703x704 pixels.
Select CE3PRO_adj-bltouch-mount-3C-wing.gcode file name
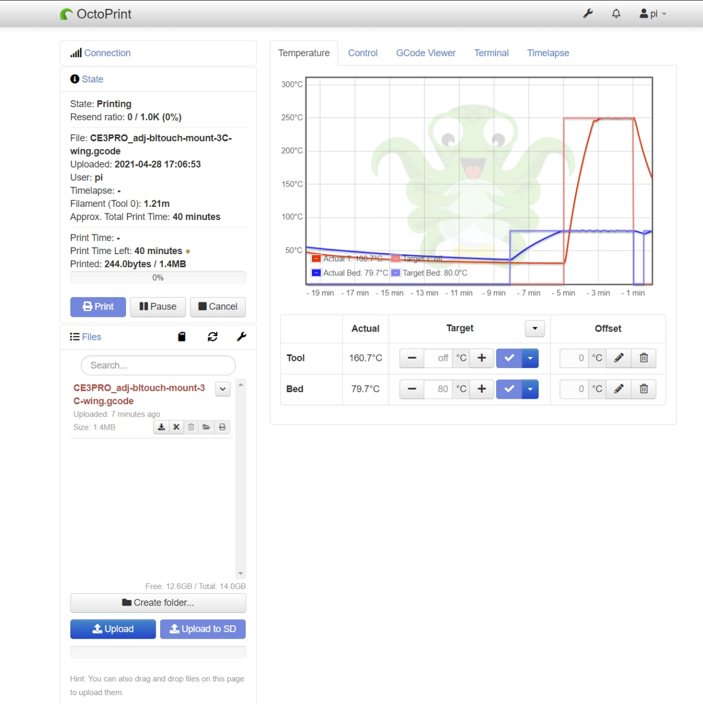click(x=139, y=394)
